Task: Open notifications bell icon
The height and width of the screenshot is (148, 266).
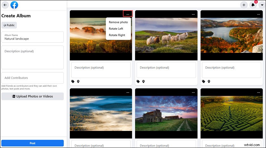Action: pyautogui.click(x=253, y=5)
